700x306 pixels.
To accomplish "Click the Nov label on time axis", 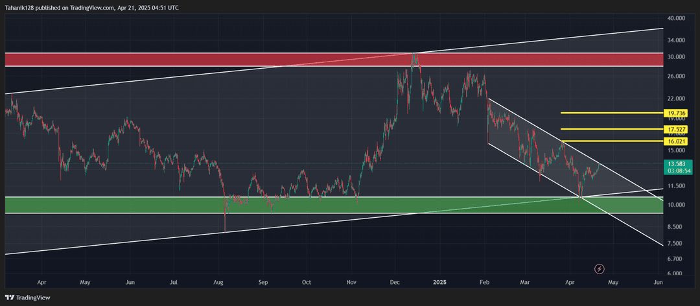I will pyautogui.click(x=352, y=282).
